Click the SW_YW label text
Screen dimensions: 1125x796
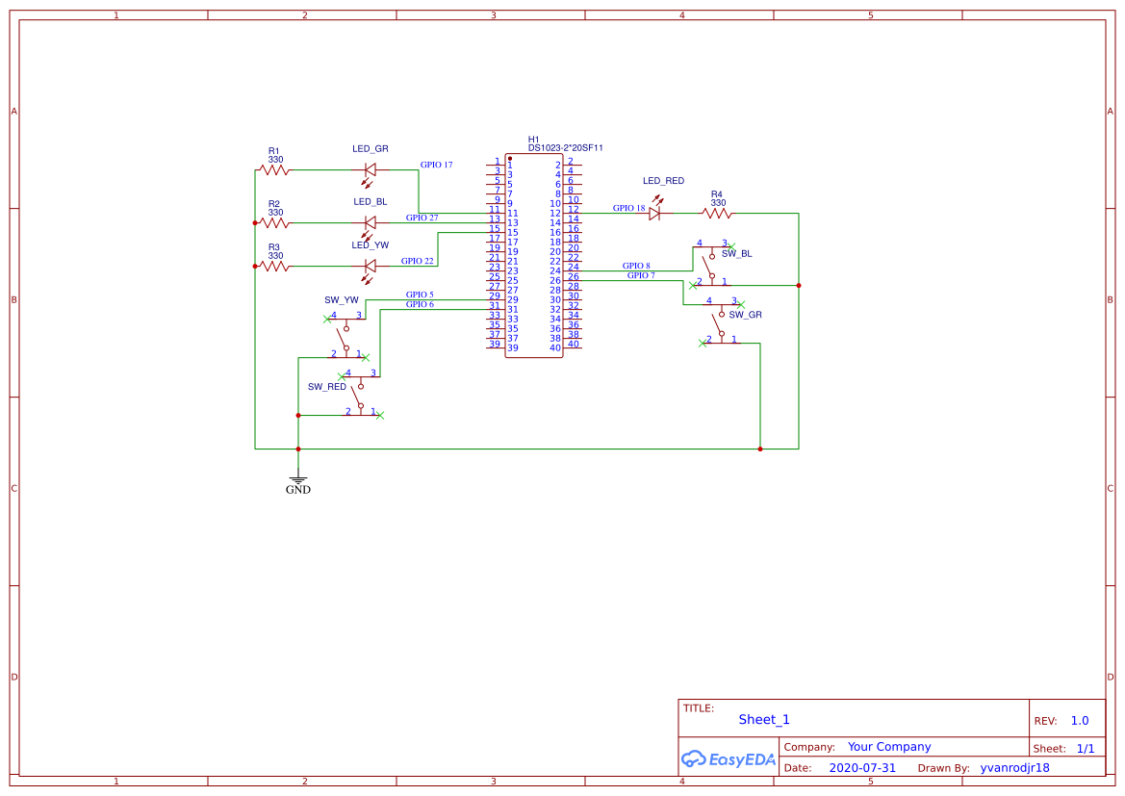click(x=342, y=300)
